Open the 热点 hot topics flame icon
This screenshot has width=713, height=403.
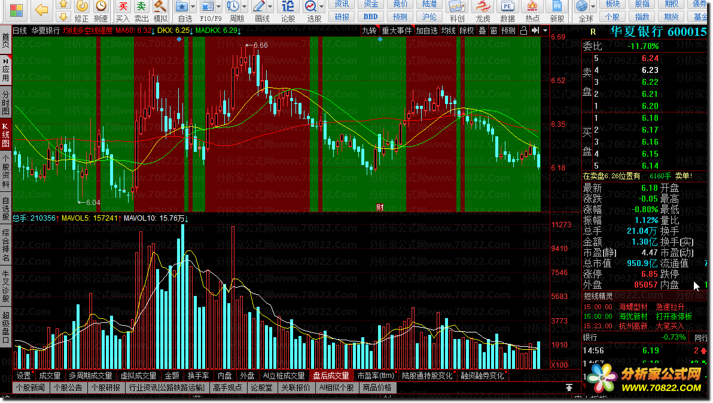pyautogui.click(x=532, y=11)
